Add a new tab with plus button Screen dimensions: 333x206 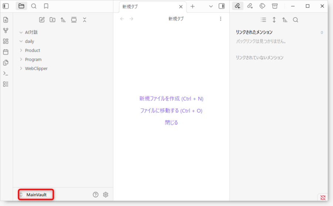tap(192, 6)
